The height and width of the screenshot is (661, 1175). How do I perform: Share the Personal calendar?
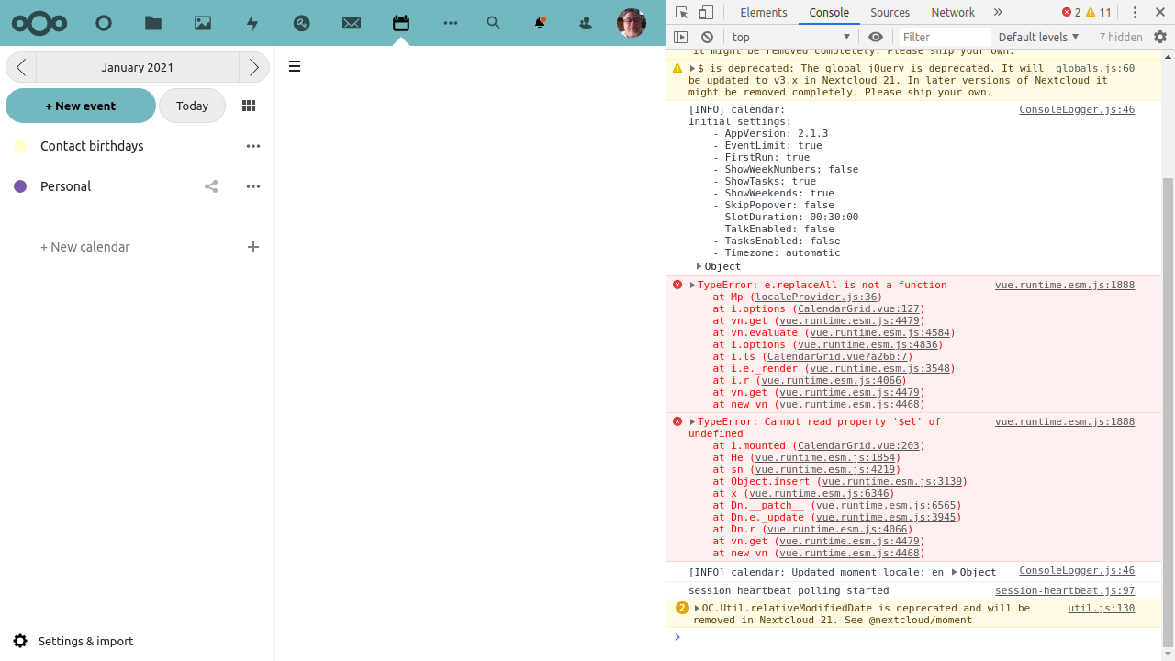click(211, 186)
